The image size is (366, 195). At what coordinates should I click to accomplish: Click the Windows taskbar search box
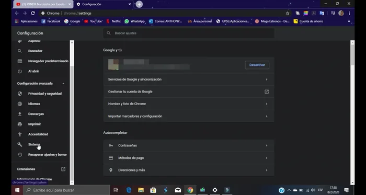coord(66,190)
